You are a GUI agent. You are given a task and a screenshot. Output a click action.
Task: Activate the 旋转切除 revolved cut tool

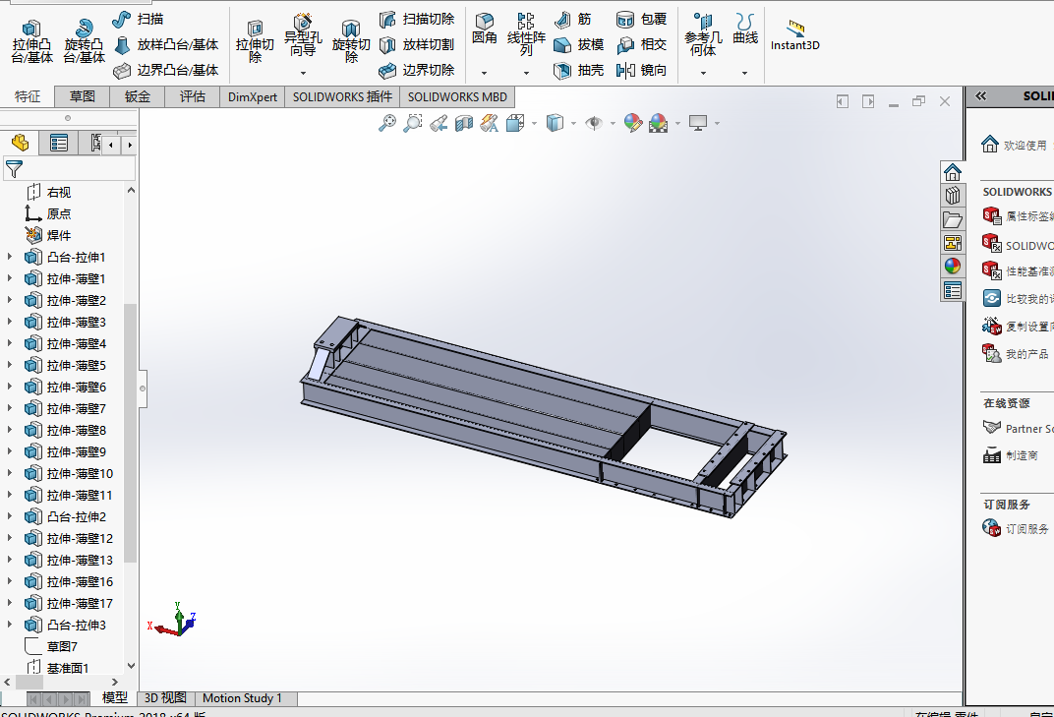(x=351, y=41)
